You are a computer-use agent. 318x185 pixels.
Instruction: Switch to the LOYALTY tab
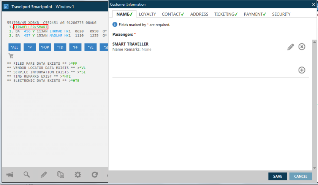[147, 14]
